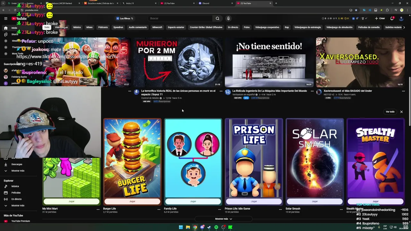The image size is (411, 231).
Task: Open Xaviersobased video title link
Action: [348, 91]
